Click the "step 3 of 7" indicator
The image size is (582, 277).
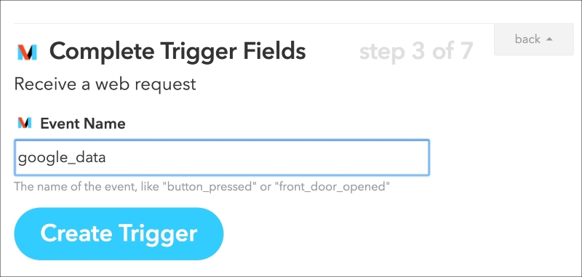pyautogui.click(x=416, y=51)
